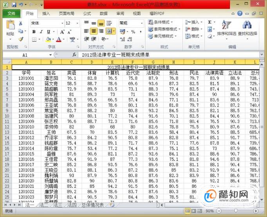Click the zoom out minus button

(x=219, y=211)
